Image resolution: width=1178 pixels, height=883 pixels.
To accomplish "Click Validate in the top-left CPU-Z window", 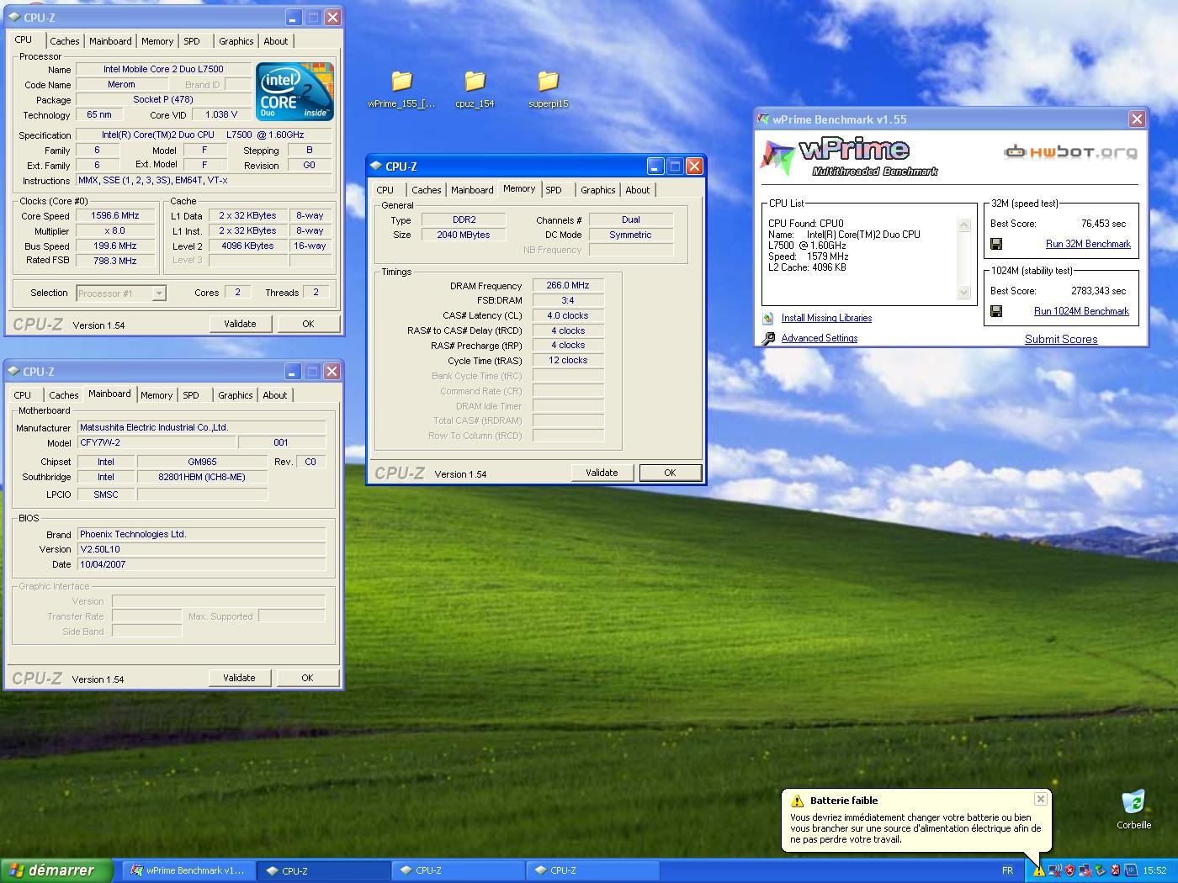I will [240, 324].
